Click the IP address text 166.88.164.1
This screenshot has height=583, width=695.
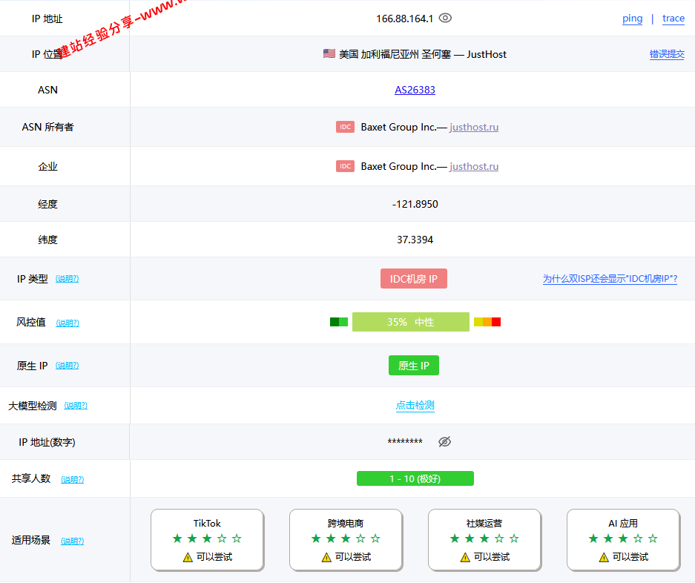[x=404, y=19]
